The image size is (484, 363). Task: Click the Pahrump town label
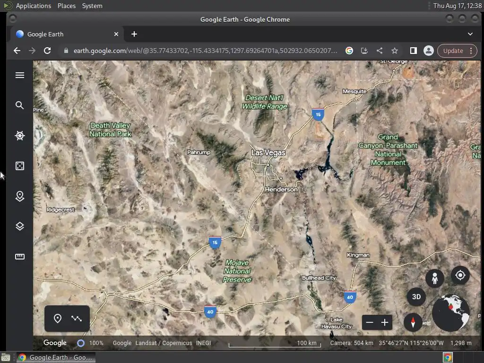point(199,152)
